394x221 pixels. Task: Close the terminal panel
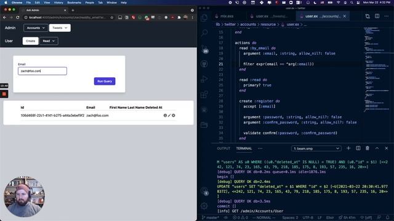click(387, 149)
